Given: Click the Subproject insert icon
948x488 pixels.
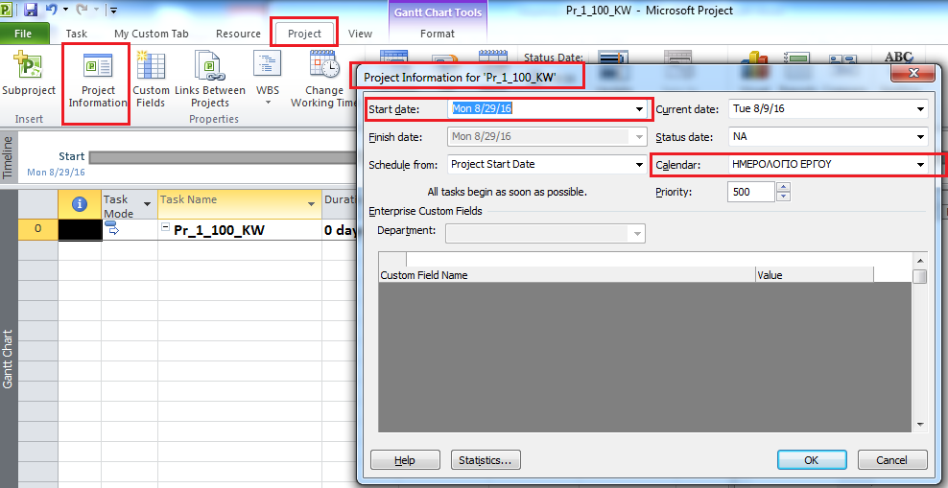Looking at the screenshot, I should pyautogui.click(x=27, y=66).
